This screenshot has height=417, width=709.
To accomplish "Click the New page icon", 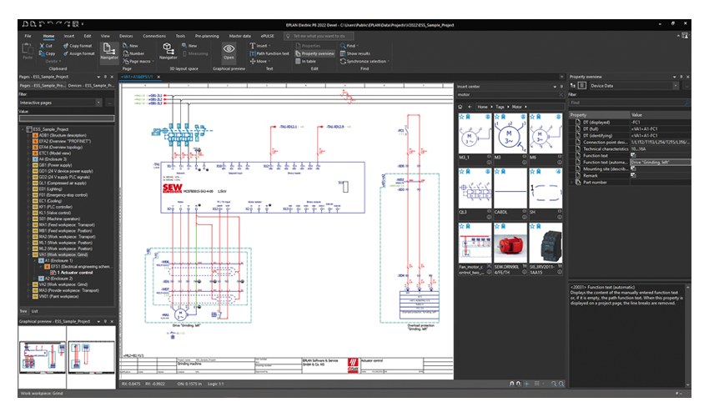I will click(x=125, y=46).
